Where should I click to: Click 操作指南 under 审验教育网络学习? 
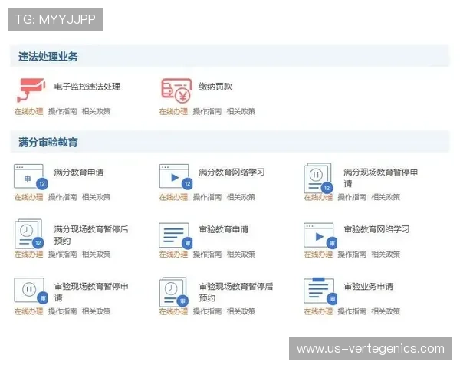click(x=352, y=254)
